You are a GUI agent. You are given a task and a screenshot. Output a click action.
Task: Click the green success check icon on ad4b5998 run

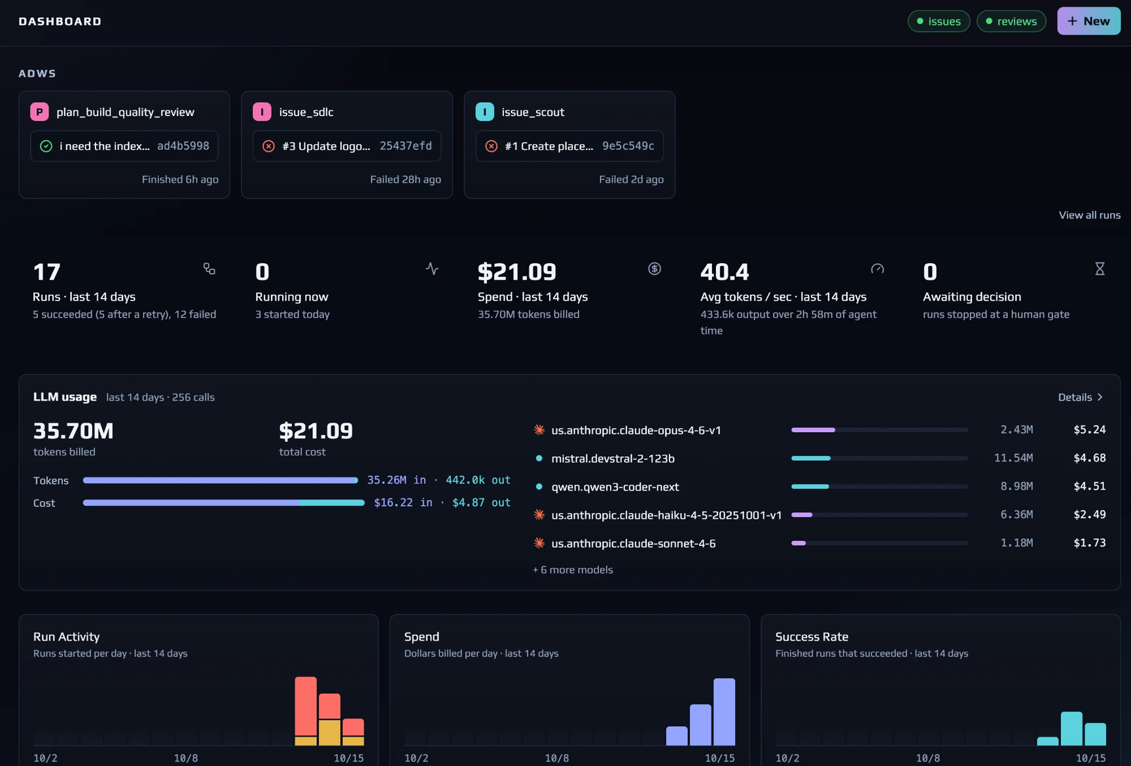[x=46, y=146]
